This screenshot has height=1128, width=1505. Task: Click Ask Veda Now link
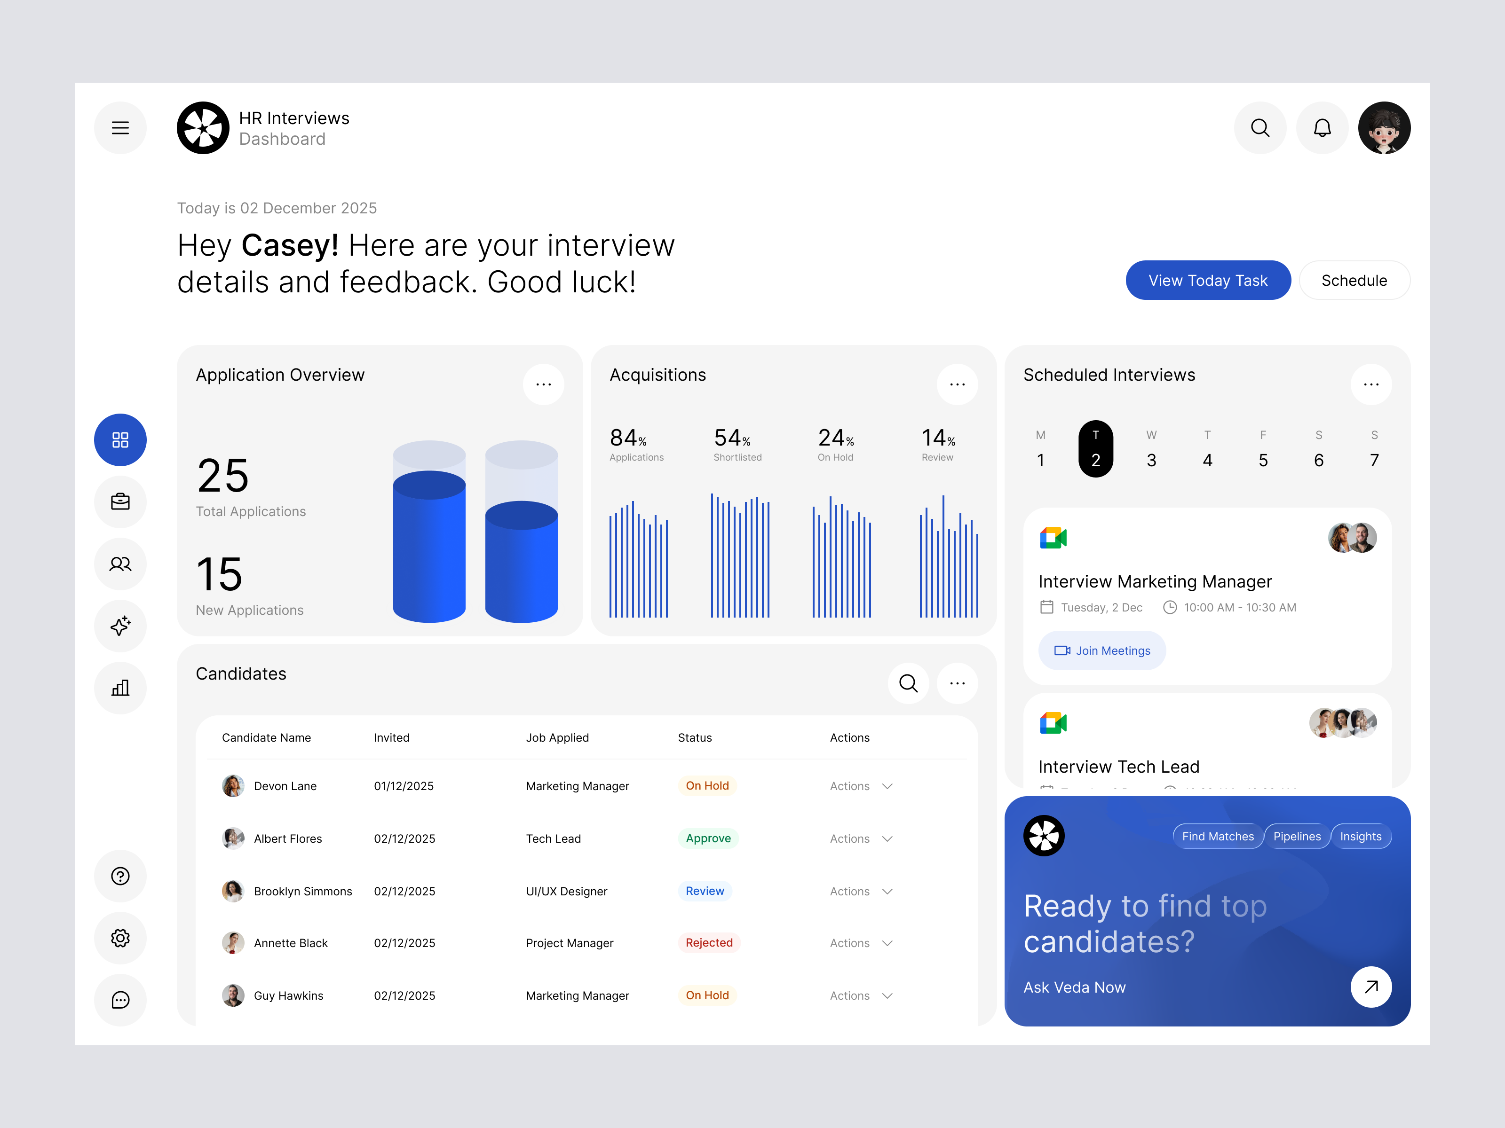pyautogui.click(x=1074, y=987)
